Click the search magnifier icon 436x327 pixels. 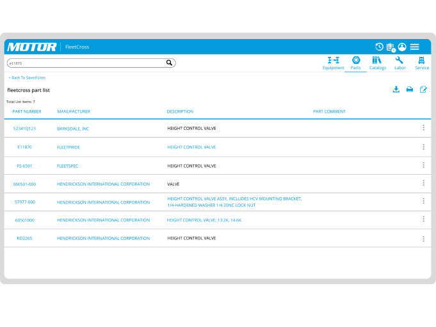pyautogui.click(x=169, y=63)
